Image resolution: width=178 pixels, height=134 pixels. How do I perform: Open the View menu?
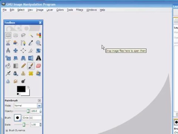click(30, 10)
